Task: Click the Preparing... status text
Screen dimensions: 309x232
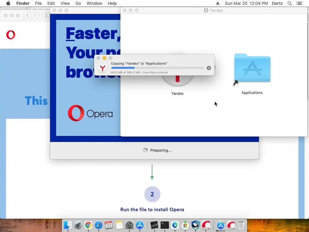Action: point(161,150)
